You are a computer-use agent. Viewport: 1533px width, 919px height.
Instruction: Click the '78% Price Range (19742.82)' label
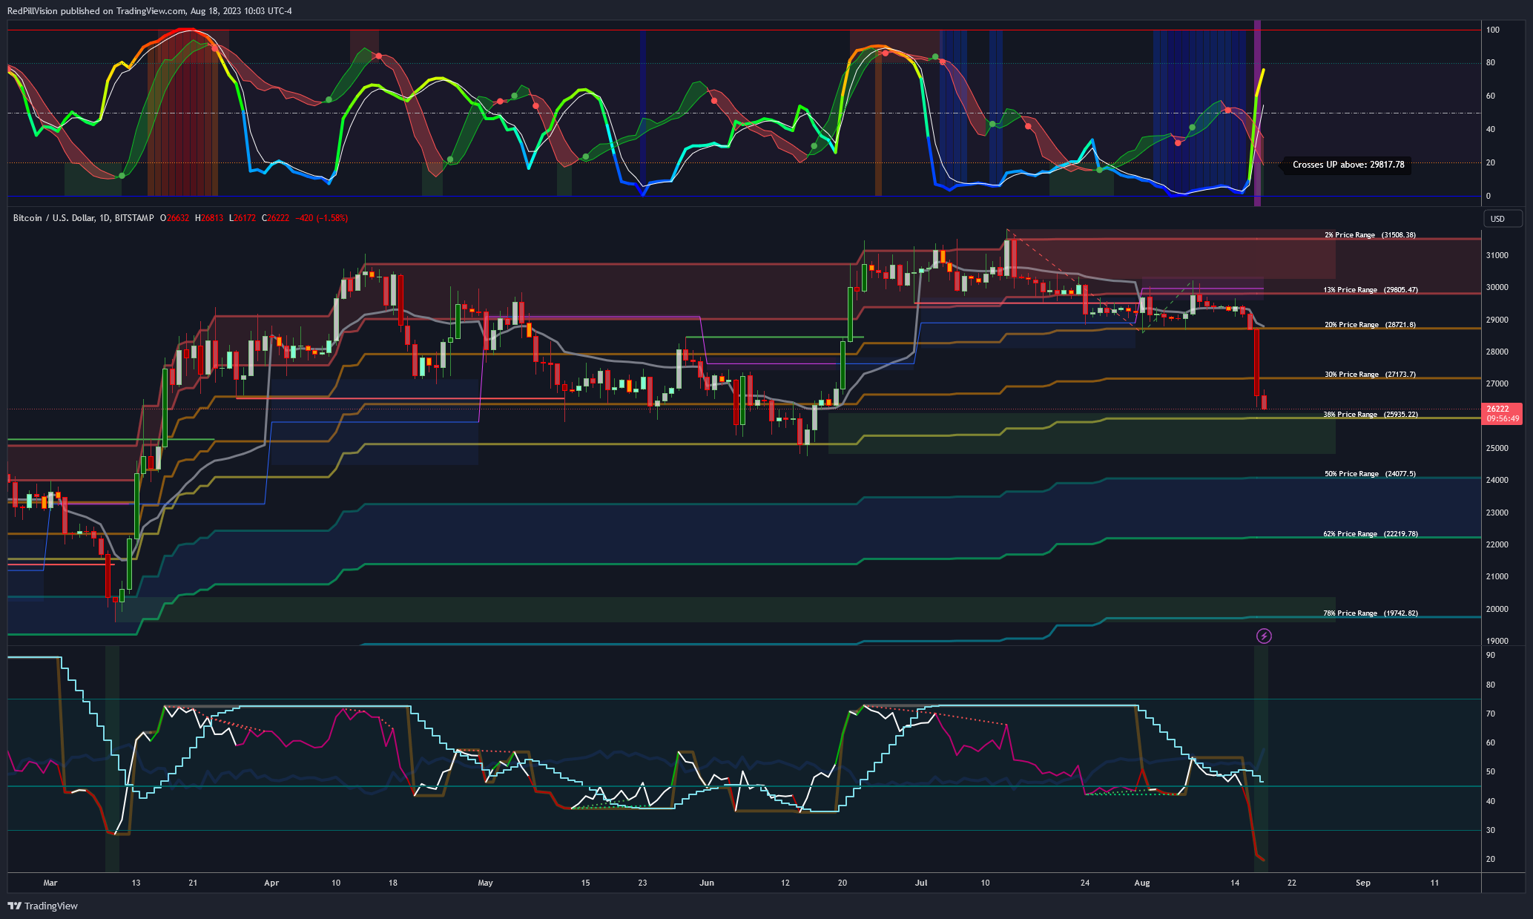pos(1371,613)
